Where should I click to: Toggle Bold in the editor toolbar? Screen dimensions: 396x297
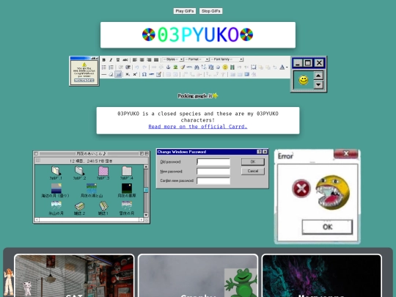pos(104,60)
